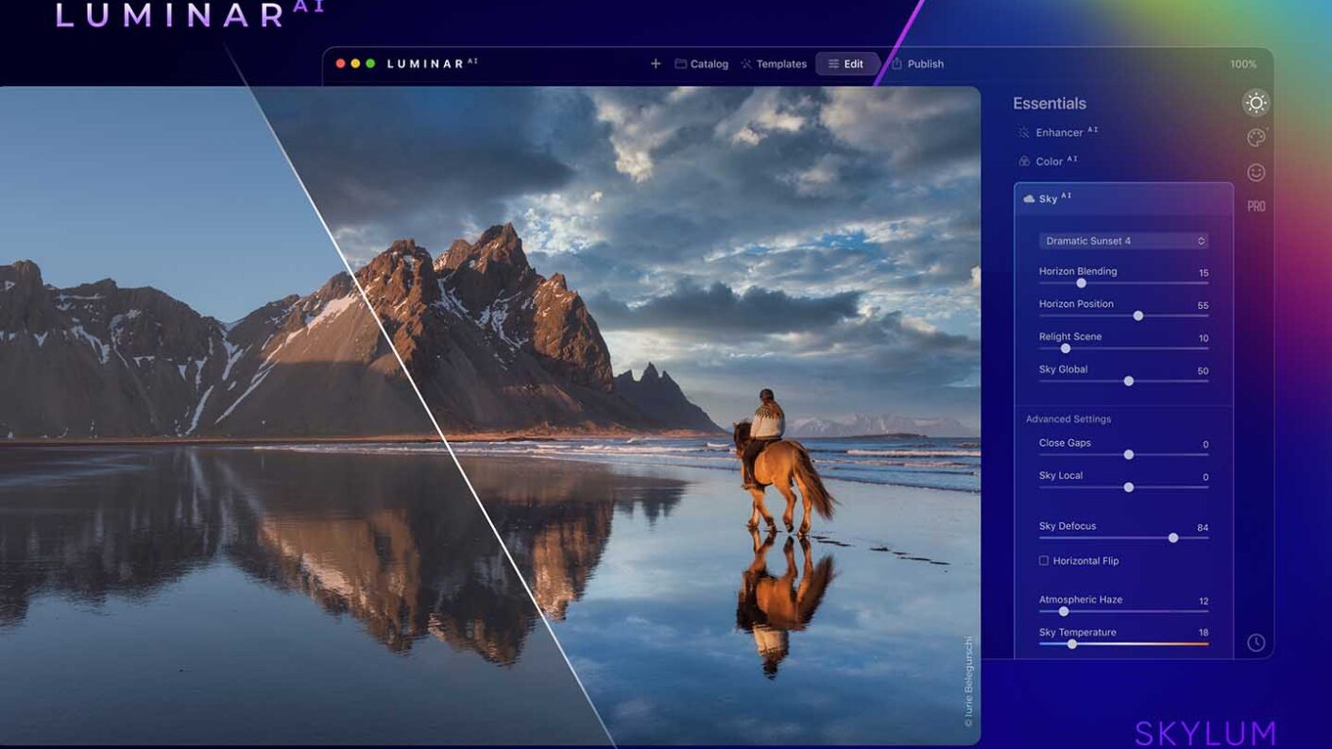Select the Portrait face icon
This screenshot has height=749, width=1332.
[x=1255, y=172]
